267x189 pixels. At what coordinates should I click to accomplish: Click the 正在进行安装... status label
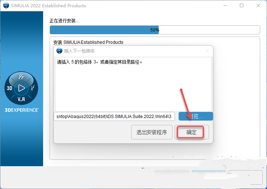[64, 21]
